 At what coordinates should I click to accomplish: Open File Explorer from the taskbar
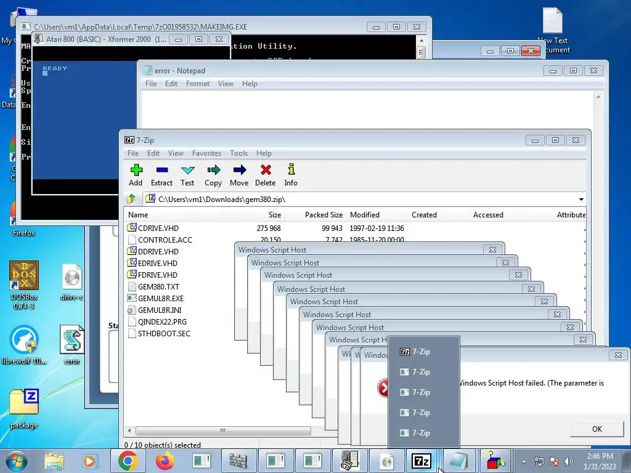coord(54,461)
